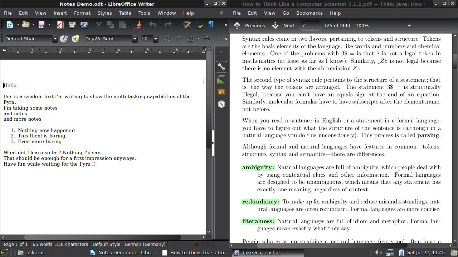This screenshot has width=458, height=257.
Task: Expand the Underline style dropdown arrow
Action: click(198, 39)
